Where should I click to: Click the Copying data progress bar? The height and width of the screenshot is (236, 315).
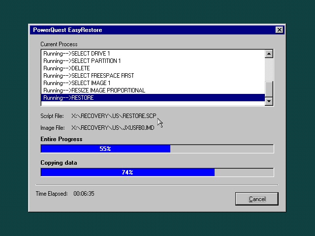[157, 172]
